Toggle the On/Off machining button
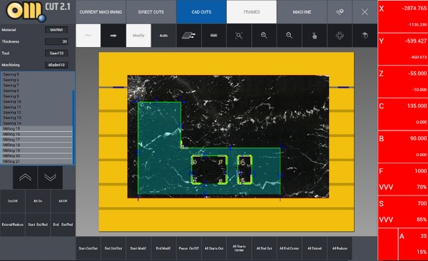The height and width of the screenshot is (261, 428). click(13, 201)
